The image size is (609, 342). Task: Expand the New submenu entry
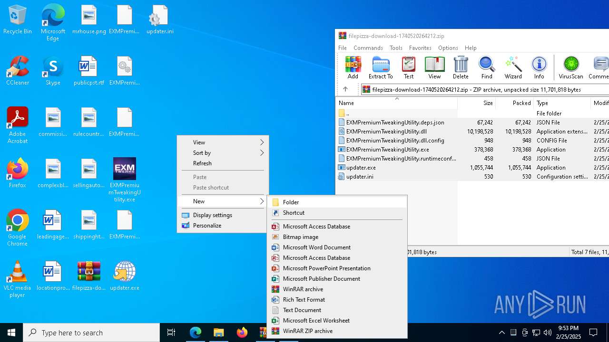[222, 201]
